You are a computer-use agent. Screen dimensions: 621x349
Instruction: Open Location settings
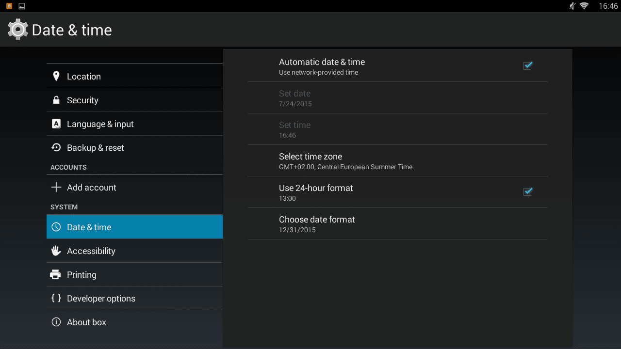[x=134, y=76]
